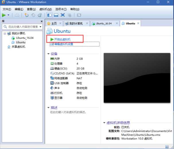Select Ubuntu_16.04 in the library tree
The image size is (174, 149).
(22, 38)
